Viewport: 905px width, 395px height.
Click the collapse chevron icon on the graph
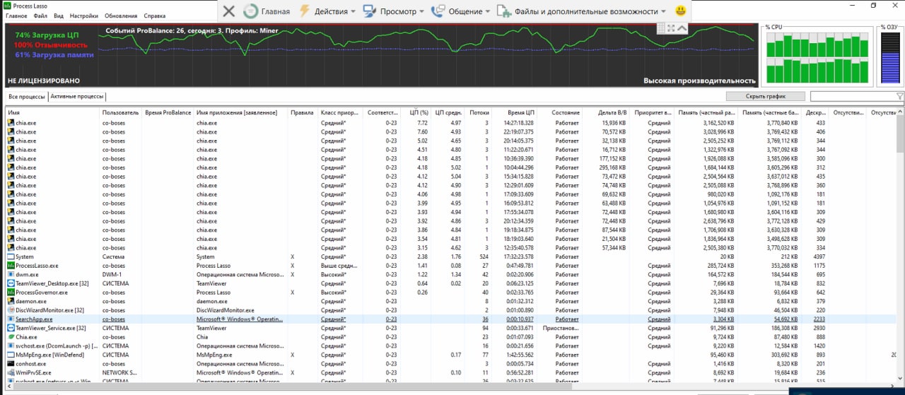click(x=682, y=28)
